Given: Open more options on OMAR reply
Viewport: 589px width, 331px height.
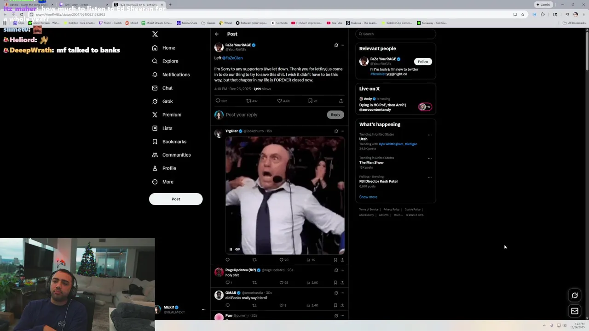Looking at the screenshot, I should (x=342, y=293).
